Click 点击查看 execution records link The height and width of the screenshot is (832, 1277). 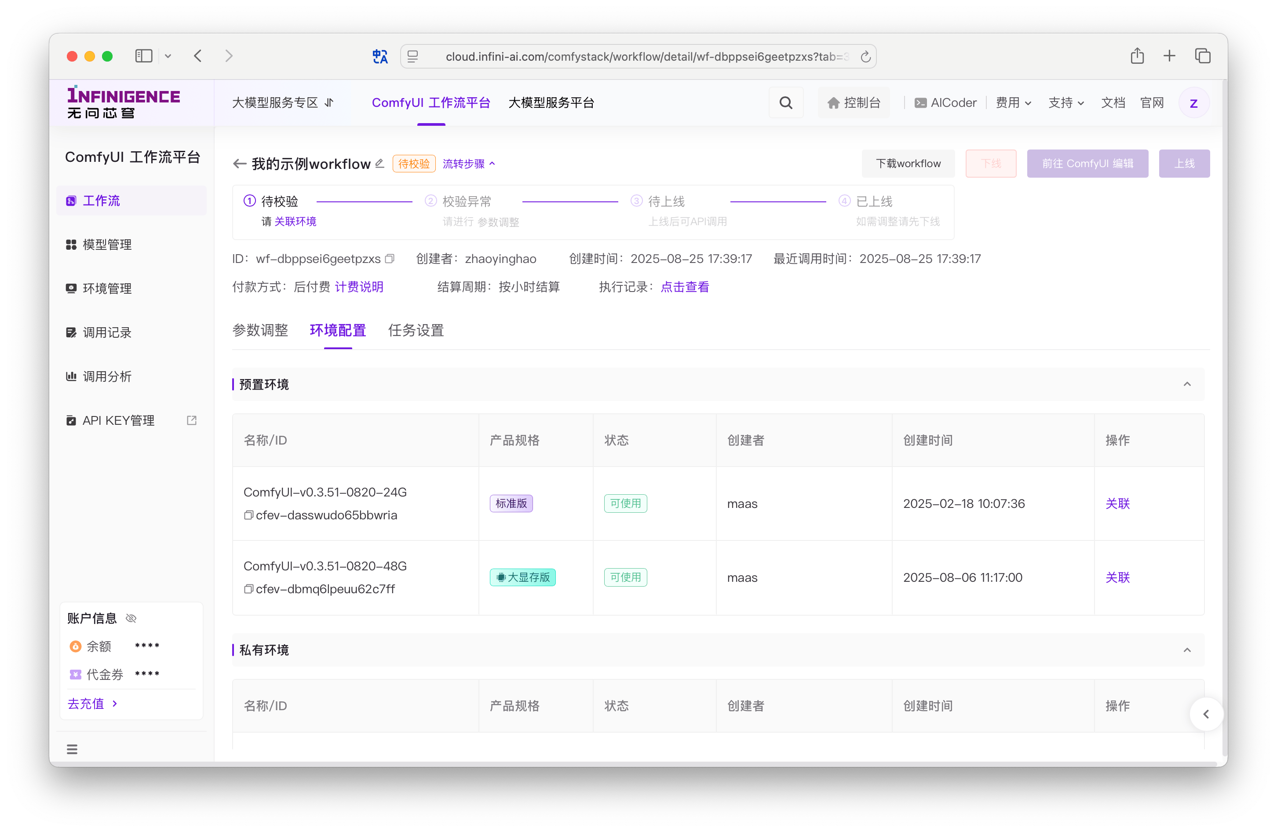point(685,287)
